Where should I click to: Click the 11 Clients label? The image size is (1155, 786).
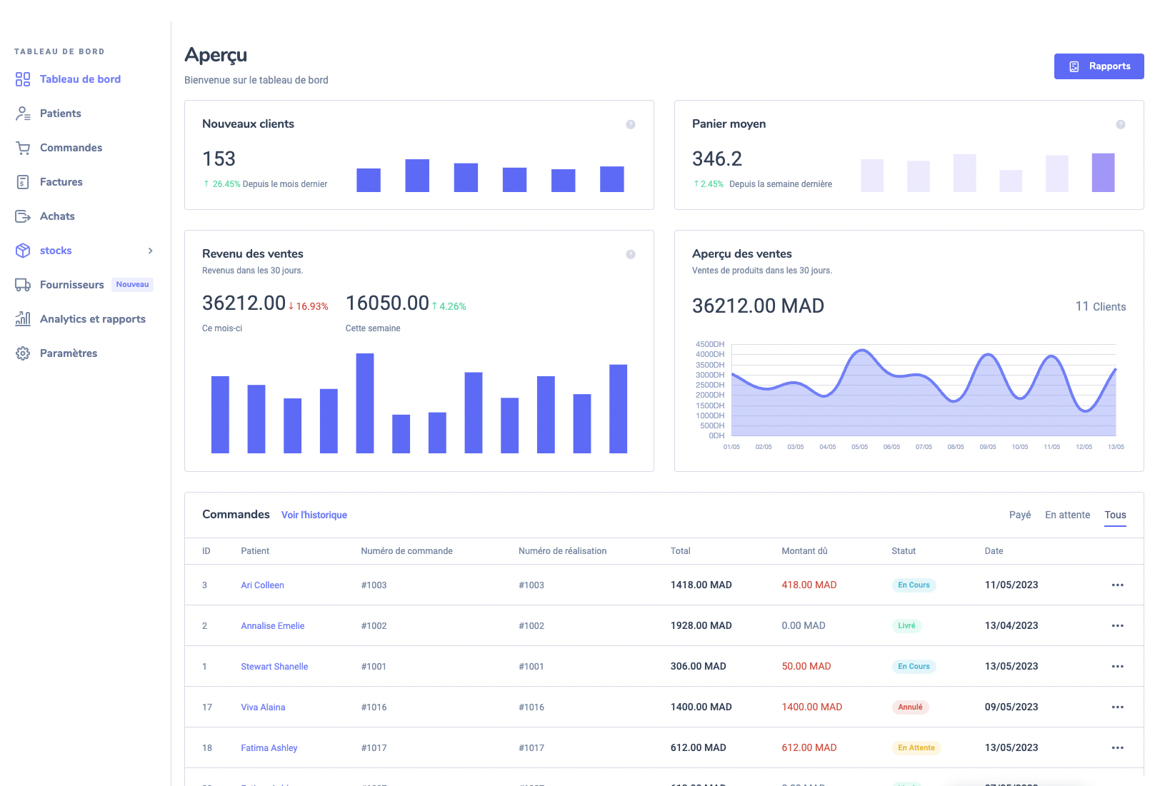(x=1100, y=306)
